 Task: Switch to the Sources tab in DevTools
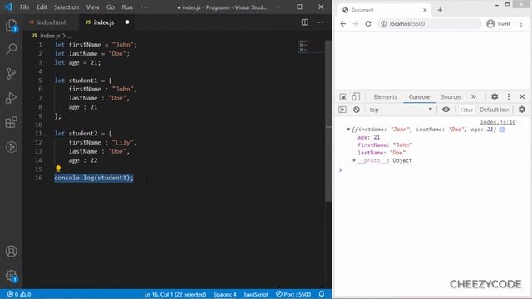click(451, 96)
